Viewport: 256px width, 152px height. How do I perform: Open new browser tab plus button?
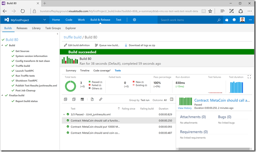coord(45,3)
